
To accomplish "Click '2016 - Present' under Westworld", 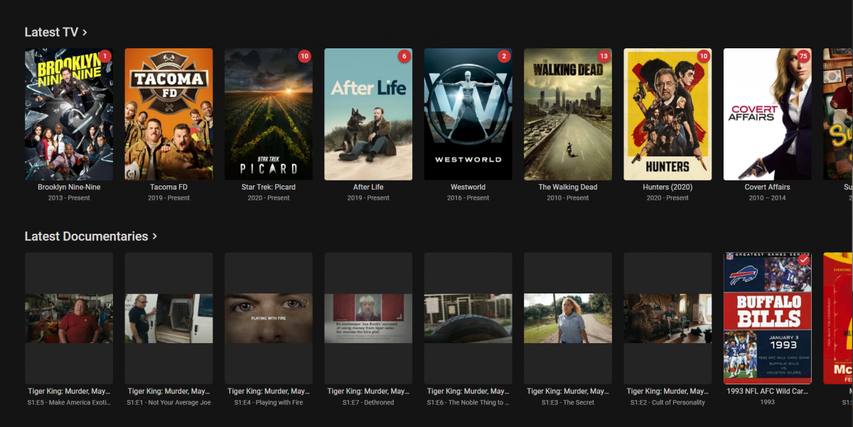I will tap(468, 198).
